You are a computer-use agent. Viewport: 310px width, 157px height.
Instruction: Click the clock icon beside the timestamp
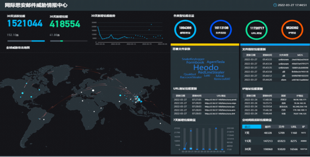point(275,5)
